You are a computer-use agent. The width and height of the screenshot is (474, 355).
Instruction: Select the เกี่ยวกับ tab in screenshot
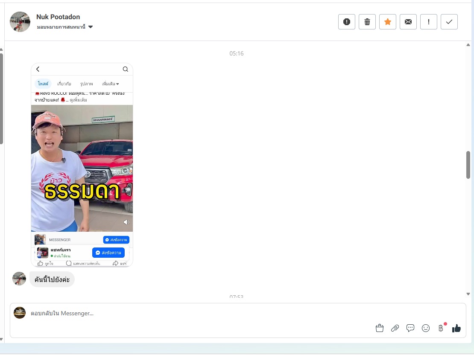pyautogui.click(x=64, y=84)
